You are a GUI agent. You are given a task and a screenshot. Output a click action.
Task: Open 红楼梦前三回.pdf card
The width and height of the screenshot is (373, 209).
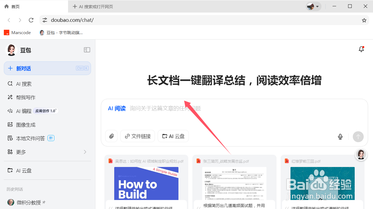[x=322, y=182]
